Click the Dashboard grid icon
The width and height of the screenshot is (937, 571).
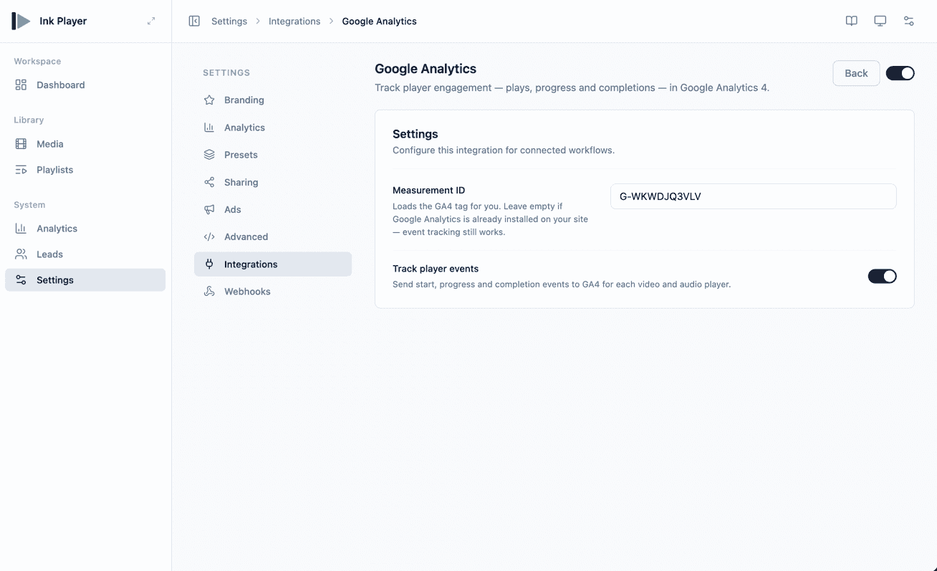(21, 85)
